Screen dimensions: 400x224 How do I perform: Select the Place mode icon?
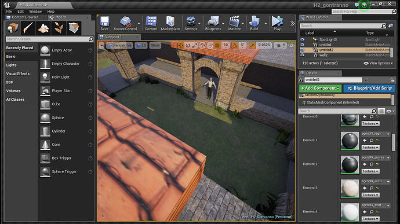coord(13,28)
